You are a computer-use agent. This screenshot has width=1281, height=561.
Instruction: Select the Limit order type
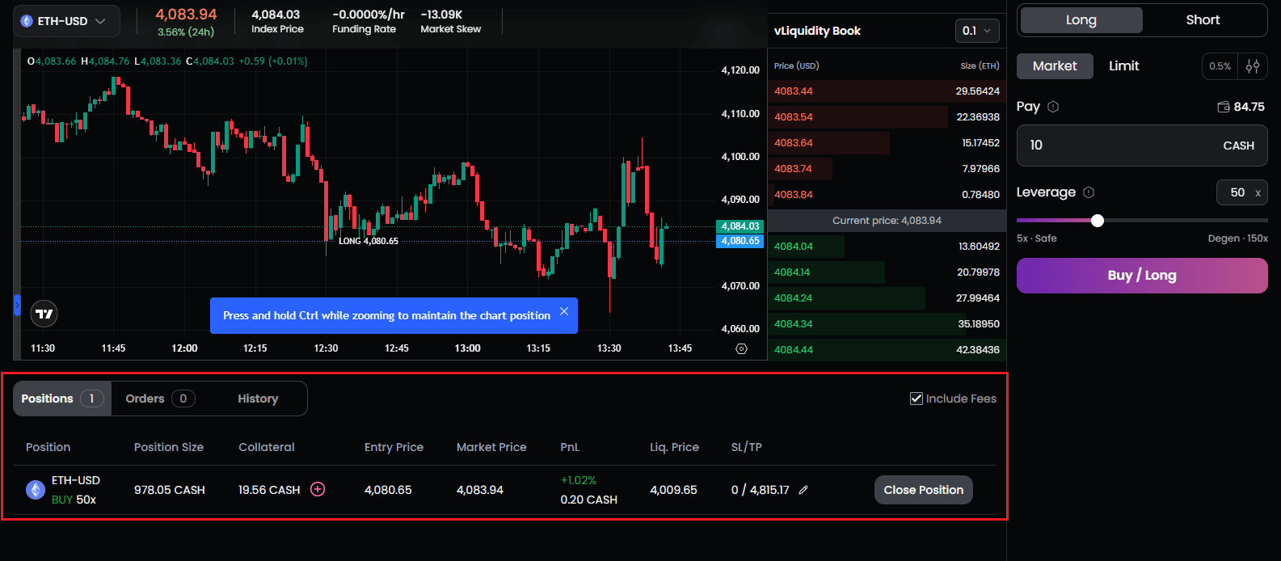coord(1123,66)
